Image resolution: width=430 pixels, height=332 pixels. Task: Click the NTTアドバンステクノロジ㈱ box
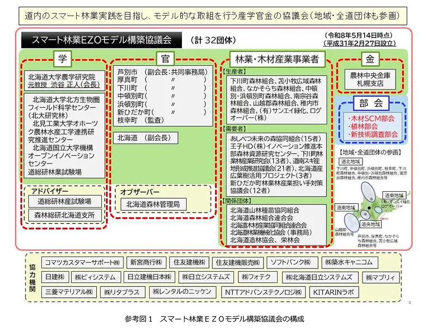click(x=263, y=292)
